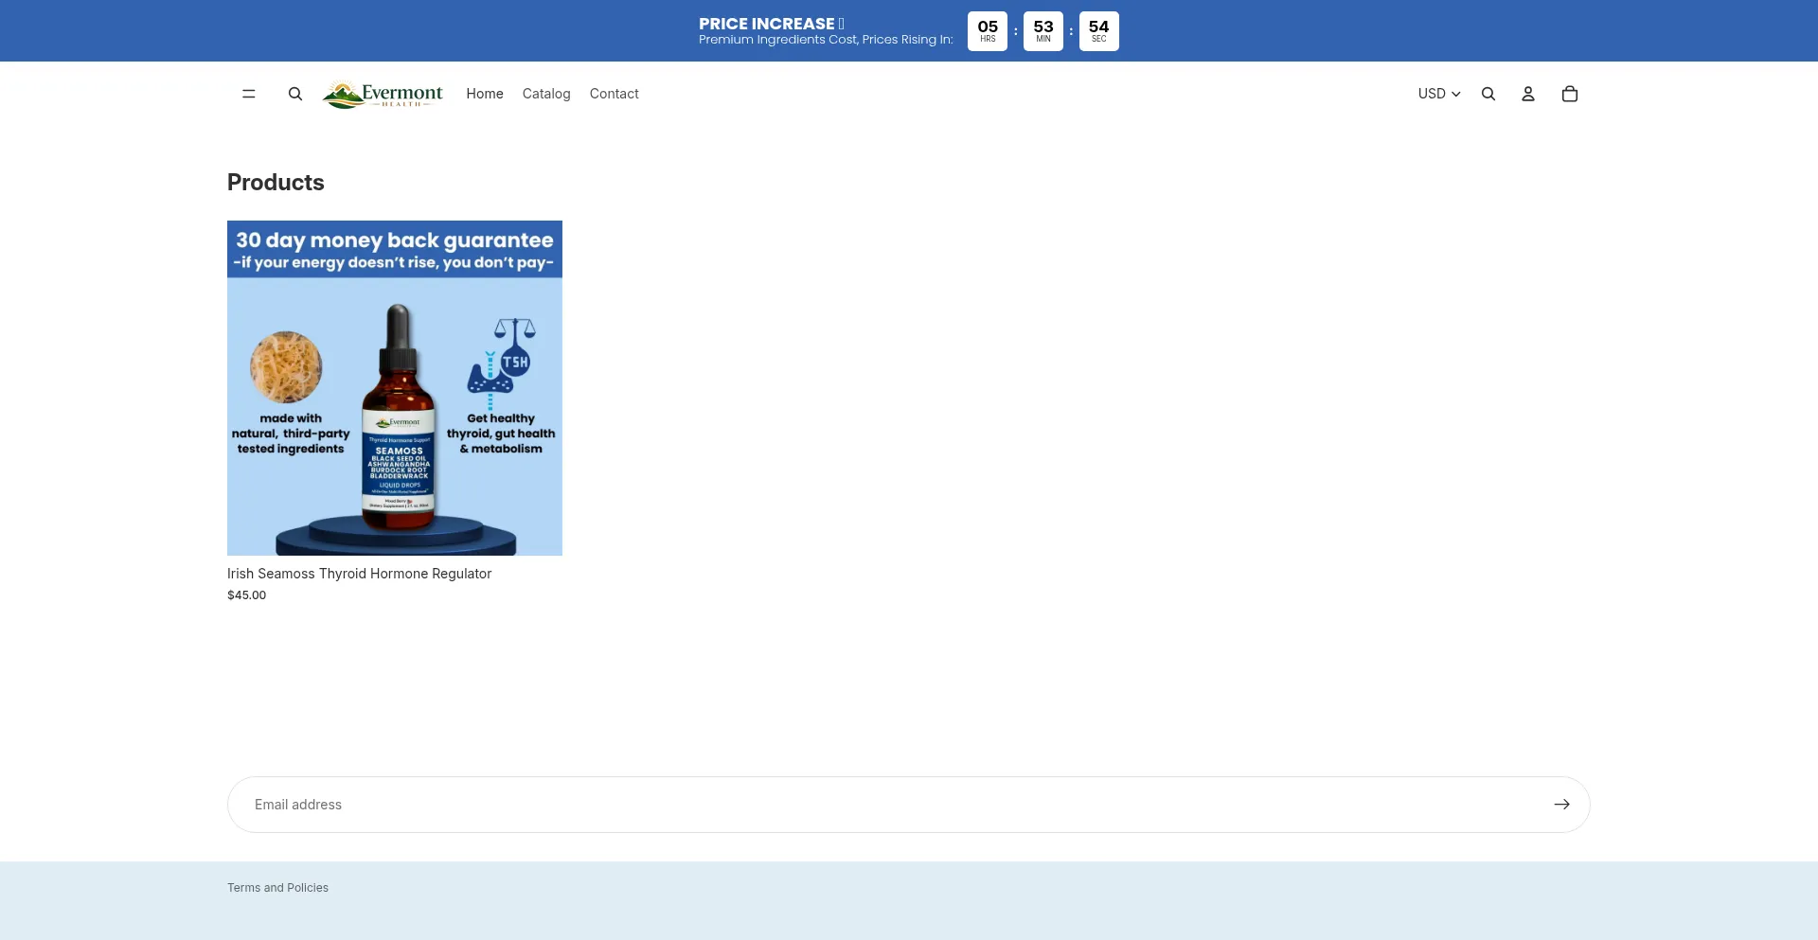Open Irish Seamoss Thyroid Hormone Regulator link
1818x940 pixels.
tap(359, 574)
